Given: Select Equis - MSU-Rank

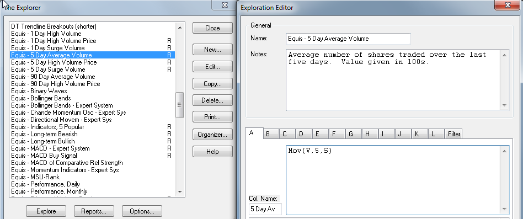Looking at the screenshot, I should (x=92, y=177).
